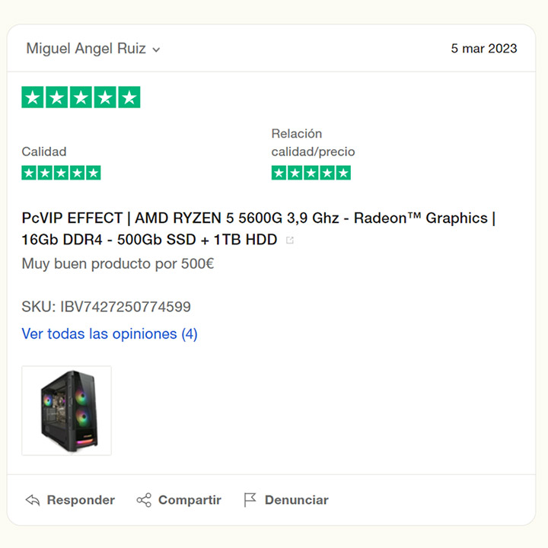The image size is (548, 548).
Task: Open the PC tower product thumbnail
Action: pyautogui.click(x=67, y=411)
